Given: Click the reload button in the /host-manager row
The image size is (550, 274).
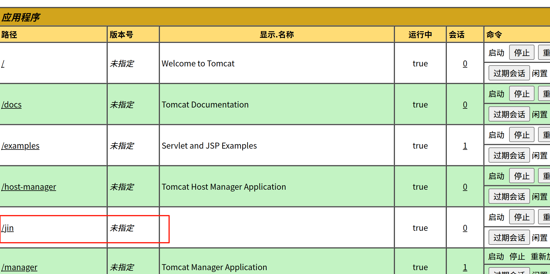Looking at the screenshot, I should [544, 176].
